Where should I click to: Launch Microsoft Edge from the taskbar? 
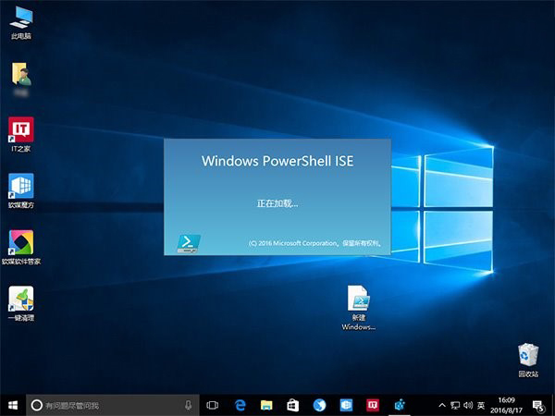(x=240, y=405)
